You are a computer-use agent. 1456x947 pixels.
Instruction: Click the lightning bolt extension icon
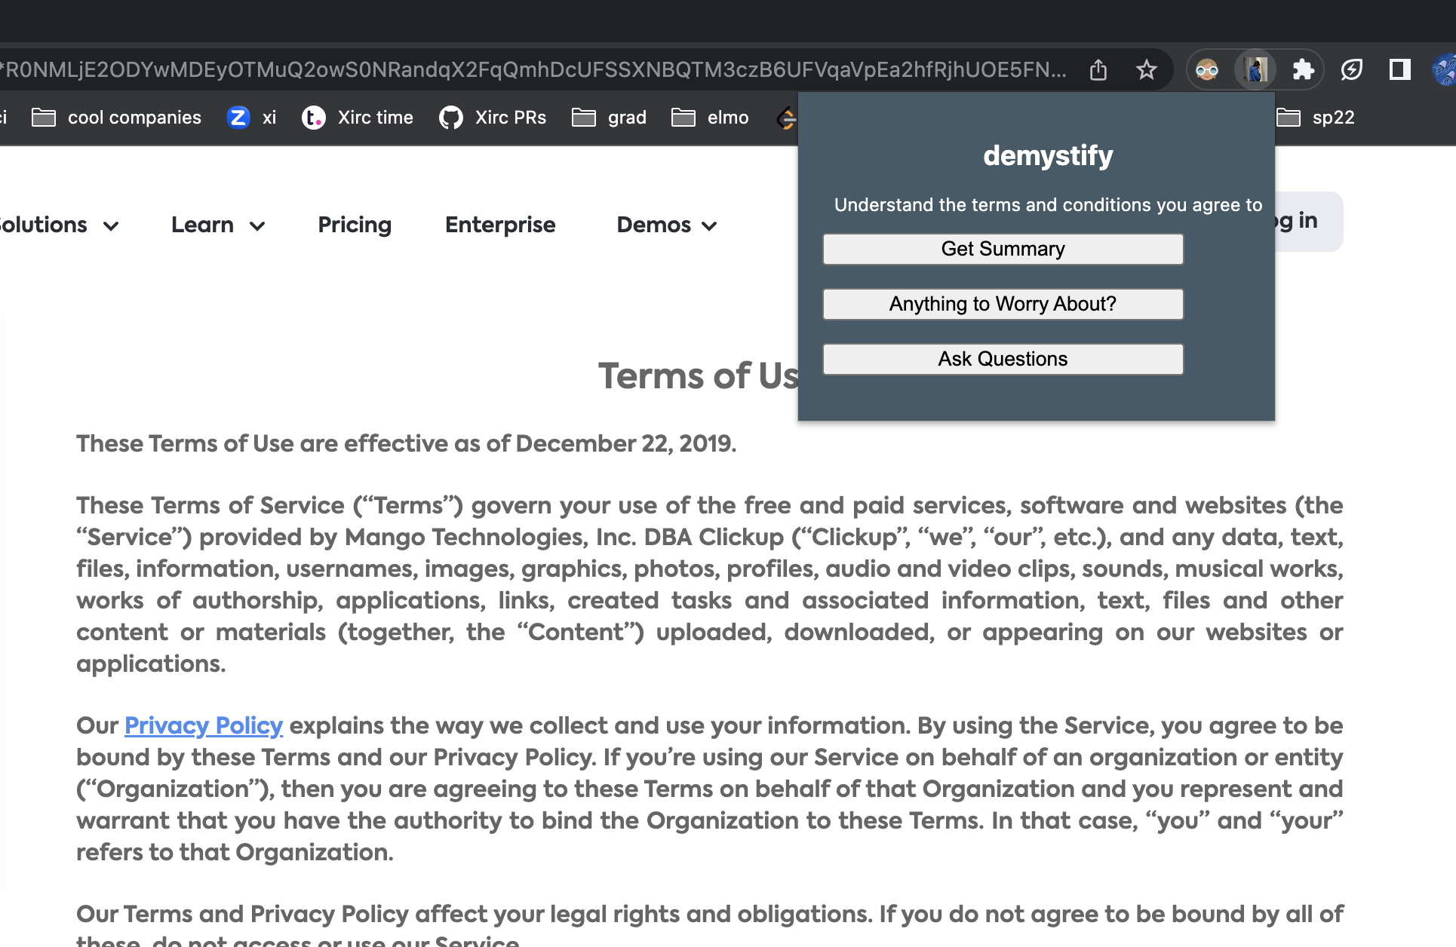click(x=1351, y=70)
